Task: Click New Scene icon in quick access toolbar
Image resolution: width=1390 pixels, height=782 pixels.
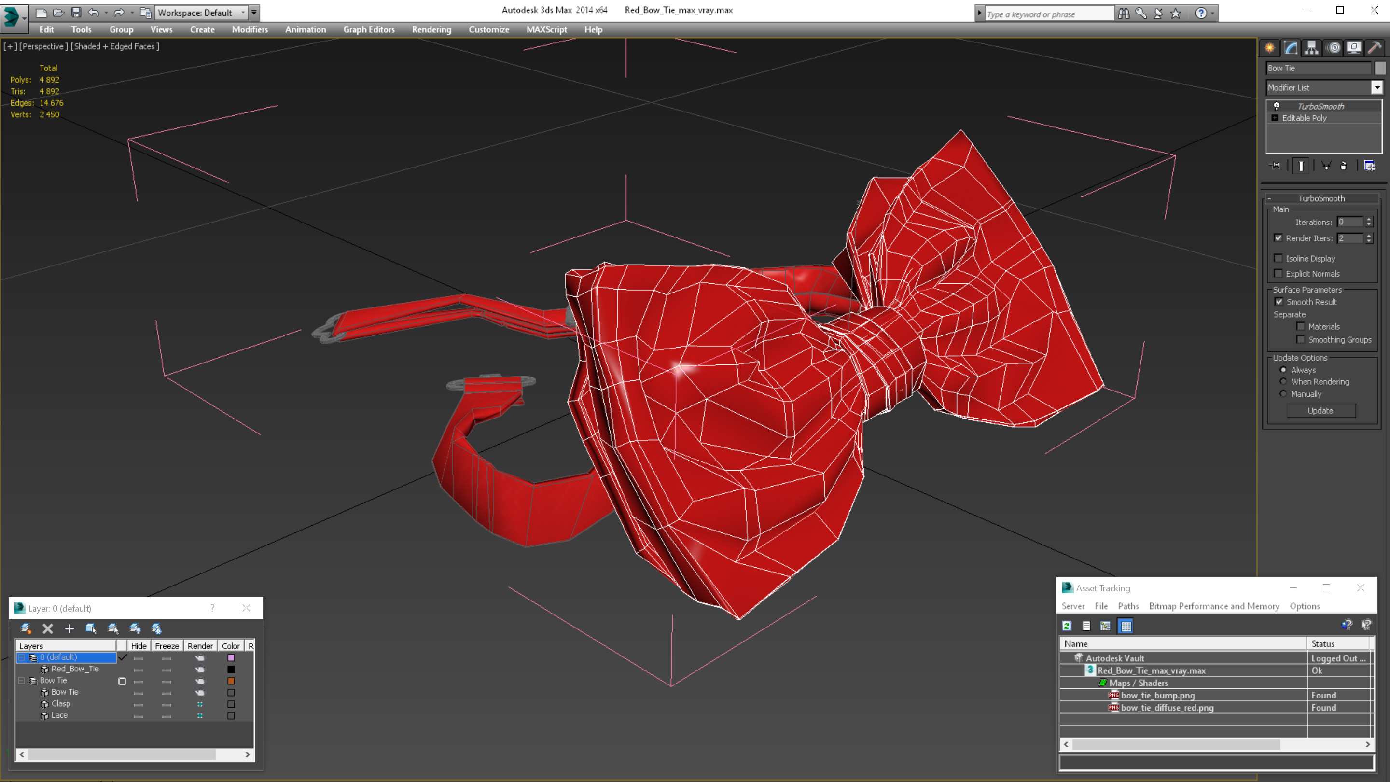Action: click(41, 13)
